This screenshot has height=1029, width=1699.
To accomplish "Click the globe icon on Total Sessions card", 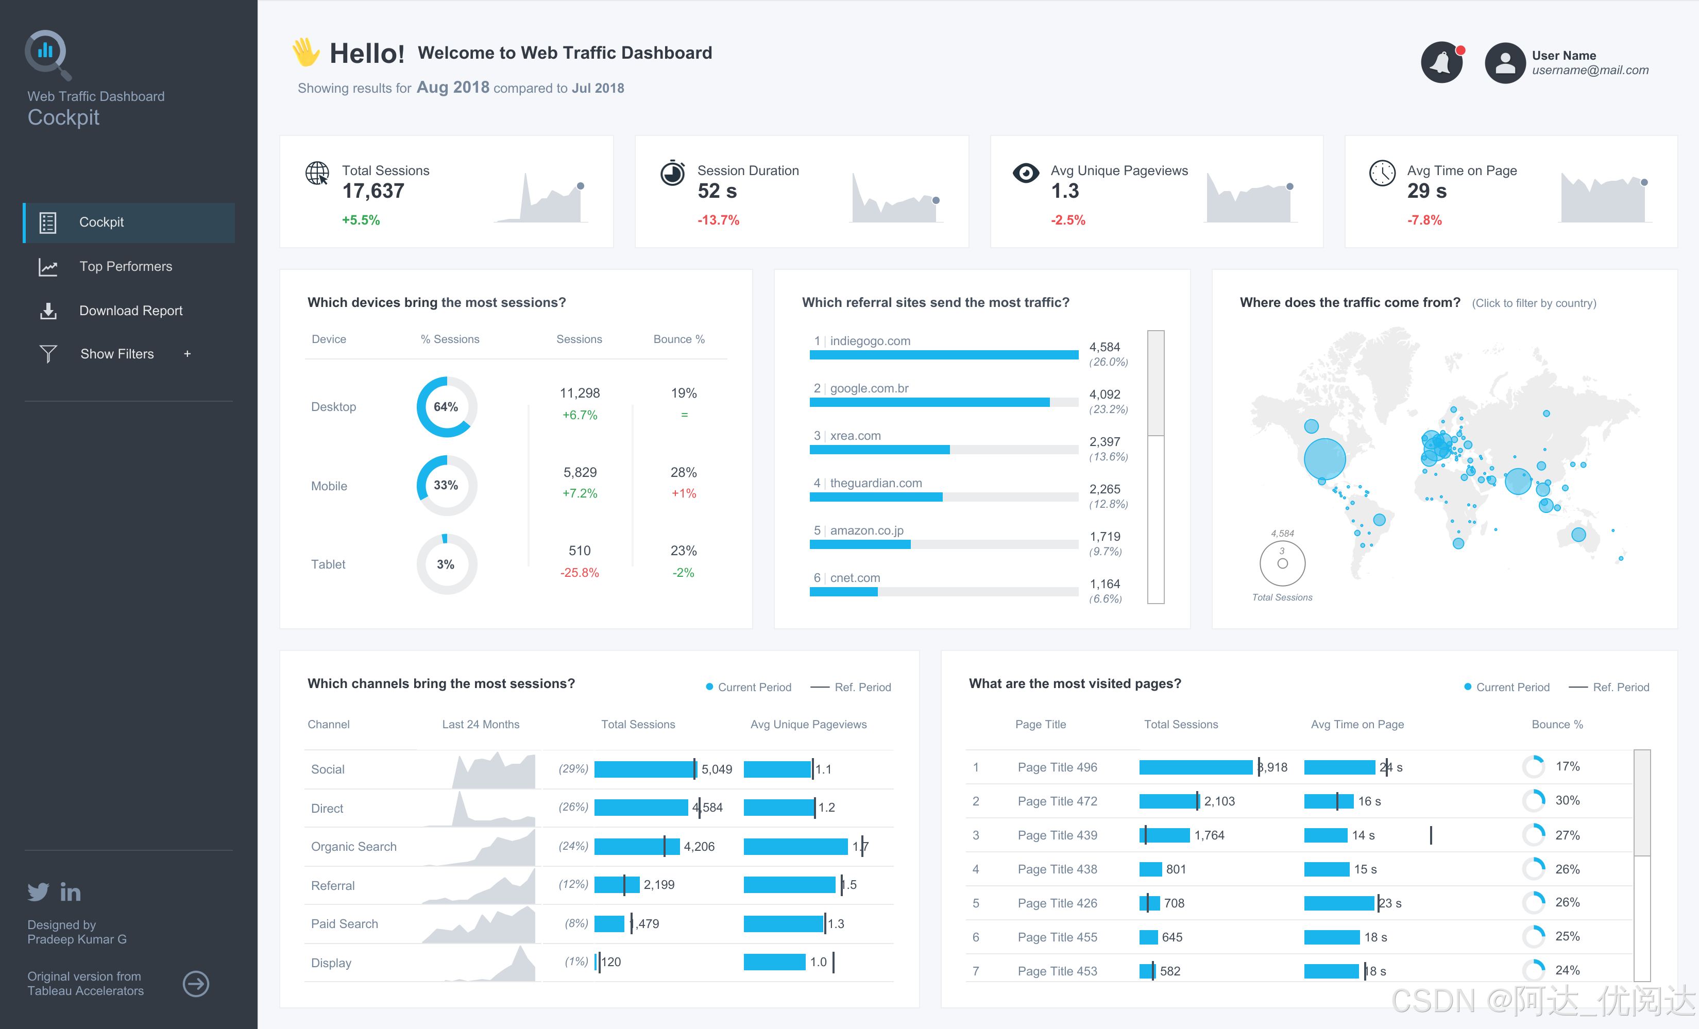I will tap(317, 173).
